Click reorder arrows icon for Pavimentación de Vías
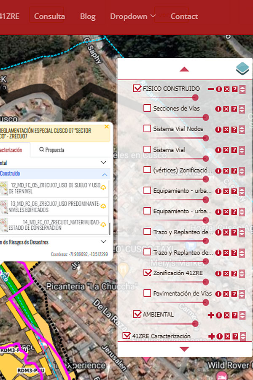The image size is (253, 380). point(242,294)
